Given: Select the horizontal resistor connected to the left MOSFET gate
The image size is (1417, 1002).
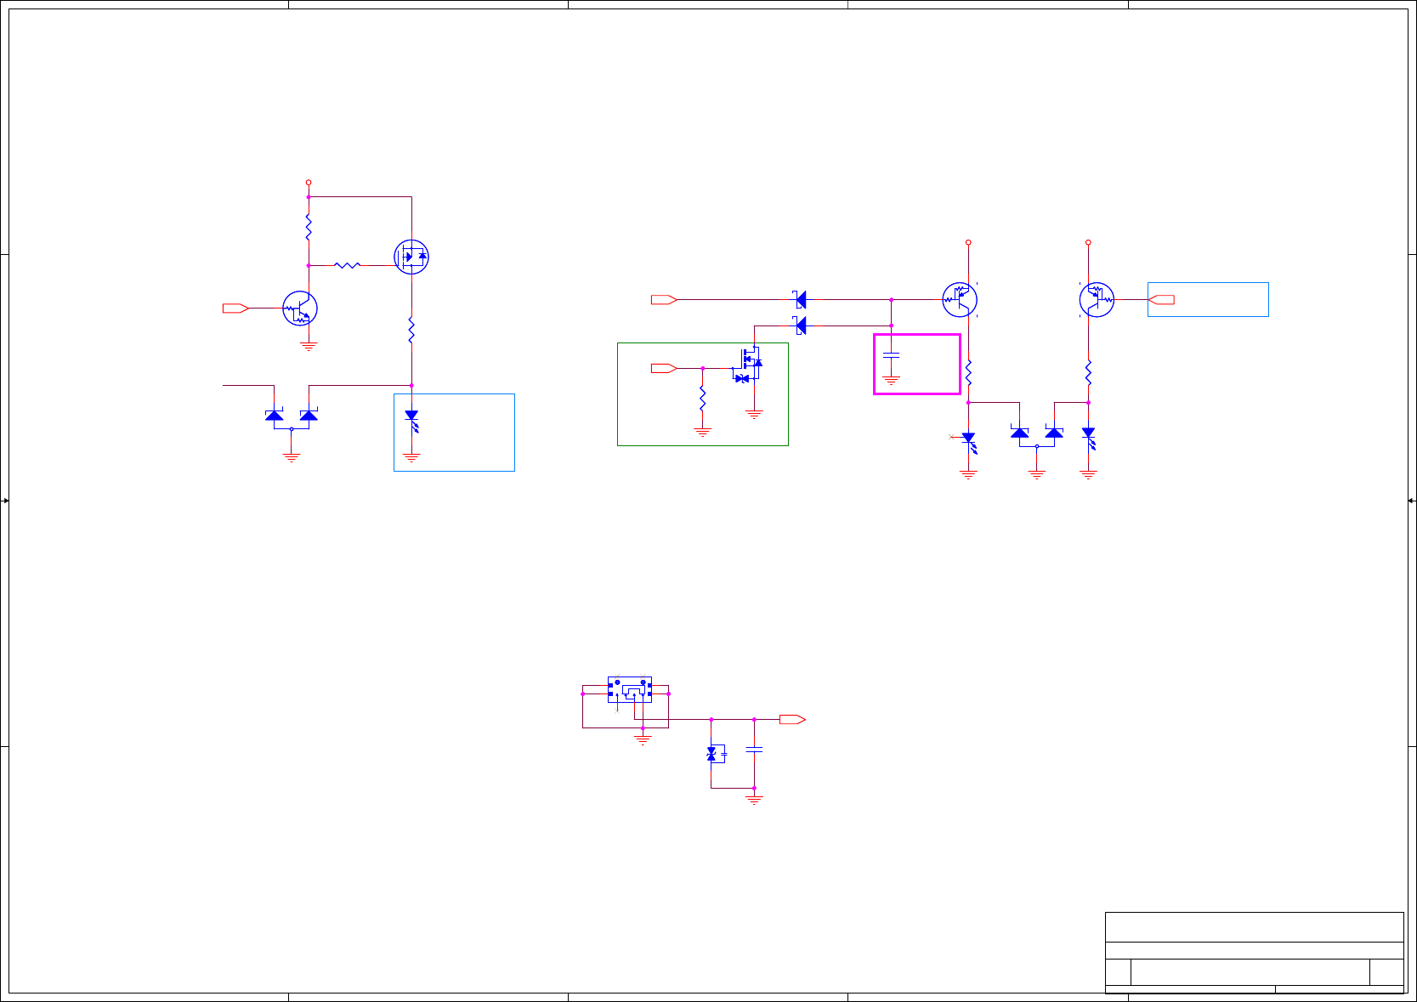Looking at the screenshot, I should click(x=347, y=265).
